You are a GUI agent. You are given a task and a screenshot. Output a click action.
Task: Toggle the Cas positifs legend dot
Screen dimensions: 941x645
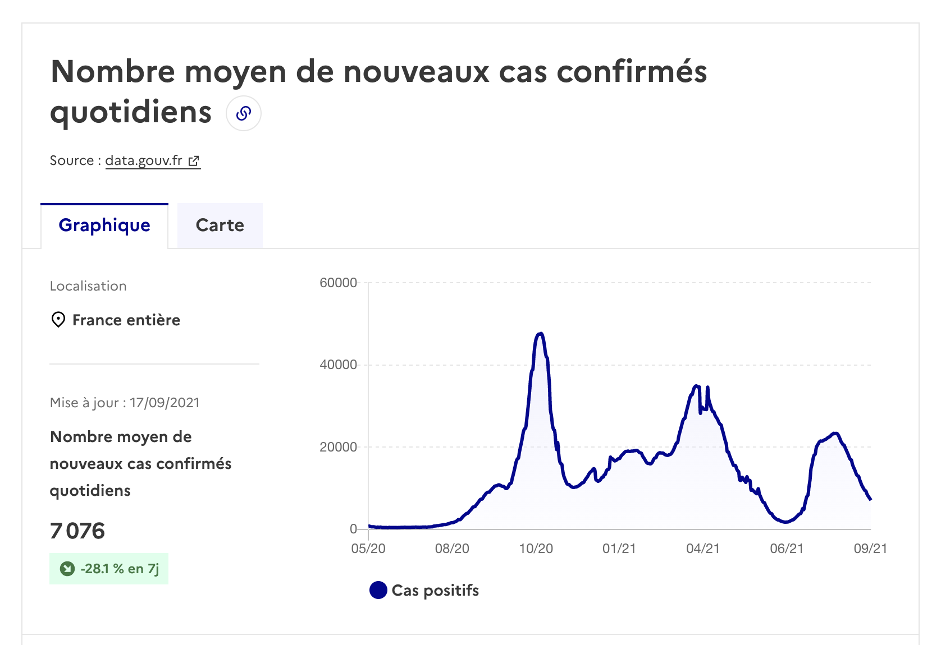click(x=378, y=590)
